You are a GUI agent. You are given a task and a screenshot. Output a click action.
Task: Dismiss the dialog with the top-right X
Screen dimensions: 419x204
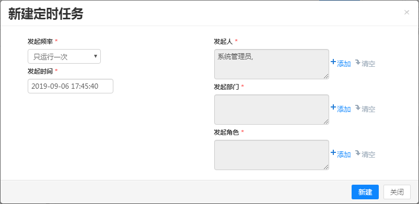coord(406,13)
